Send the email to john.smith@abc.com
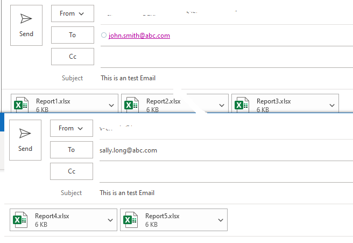Image resolution: width=353 pixels, height=243 pixels. pyautogui.click(x=26, y=25)
